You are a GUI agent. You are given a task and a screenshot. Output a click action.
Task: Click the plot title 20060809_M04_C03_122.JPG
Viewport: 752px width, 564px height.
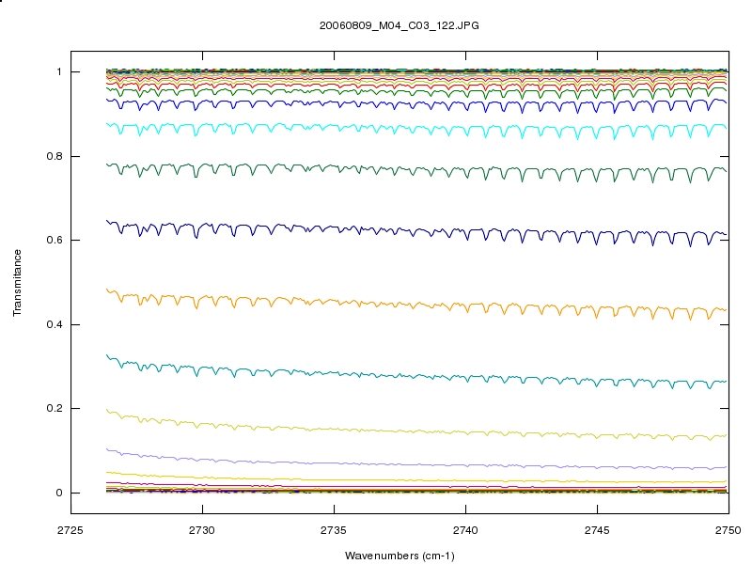[399, 25]
